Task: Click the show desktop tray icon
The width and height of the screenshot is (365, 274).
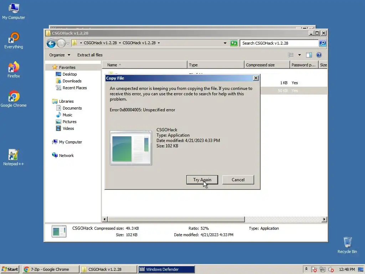Action: (361, 269)
